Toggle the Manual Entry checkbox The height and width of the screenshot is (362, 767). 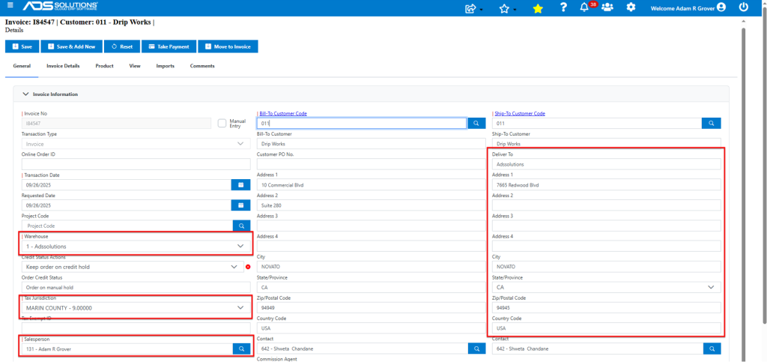[x=222, y=123]
